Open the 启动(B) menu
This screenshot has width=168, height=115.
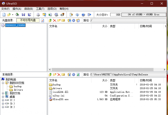tap(28, 9)
